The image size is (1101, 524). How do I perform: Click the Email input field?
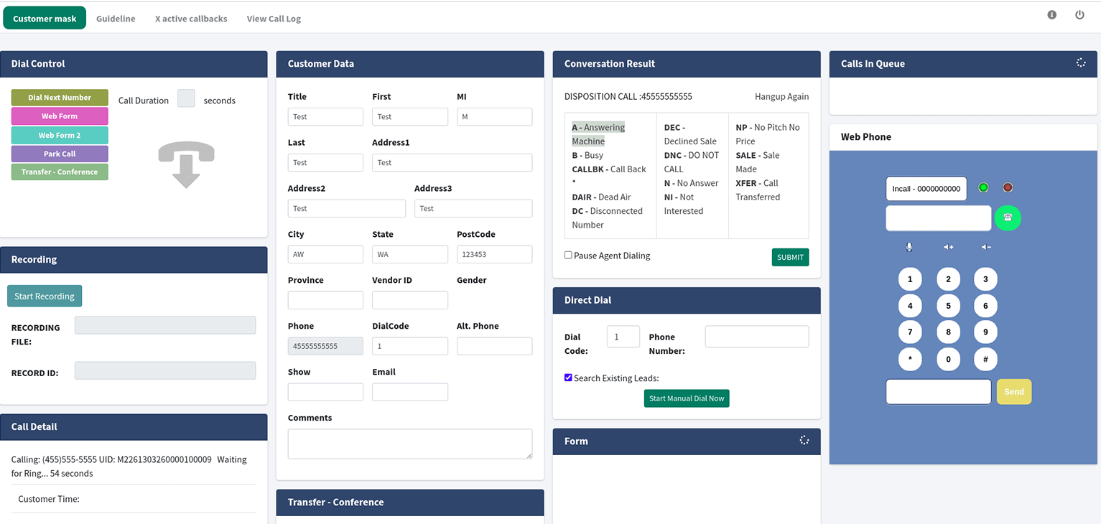coord(410,392)
